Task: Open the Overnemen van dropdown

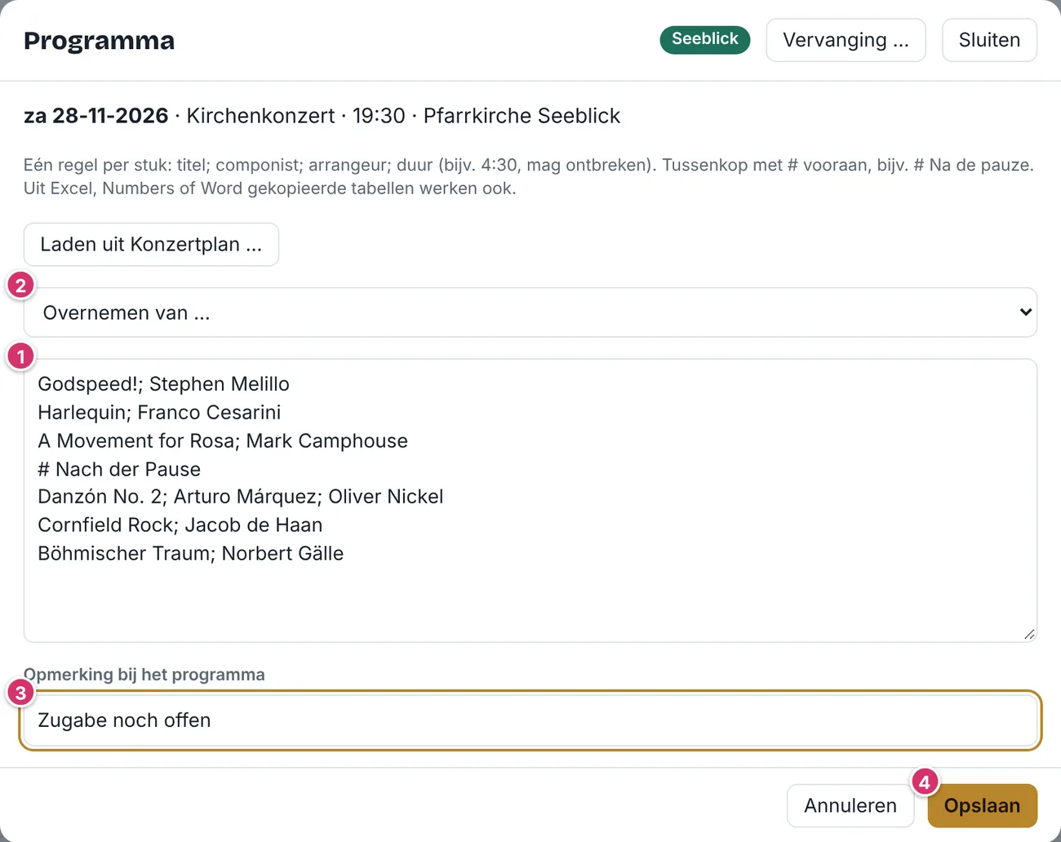Action: pyautogui.click(x=530, y=312)
